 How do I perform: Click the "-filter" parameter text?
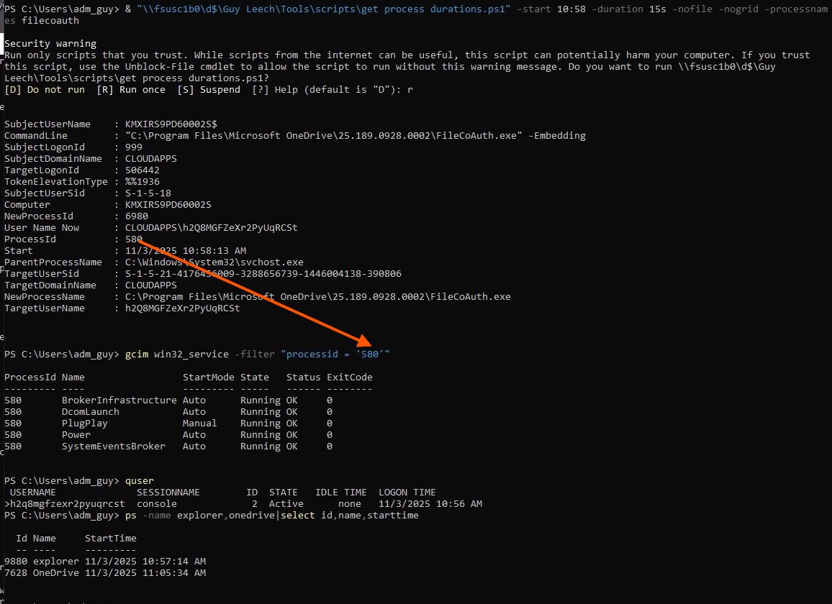pos(255,354)
